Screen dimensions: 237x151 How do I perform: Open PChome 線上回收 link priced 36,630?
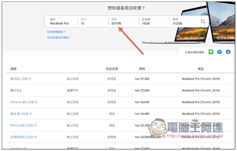(x=22, y=102)
